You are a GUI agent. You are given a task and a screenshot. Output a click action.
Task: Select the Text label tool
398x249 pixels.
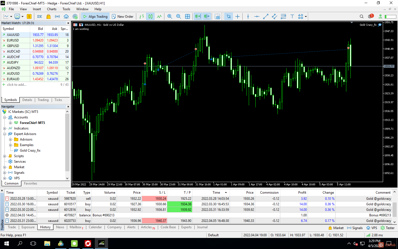tap(292, 16)
